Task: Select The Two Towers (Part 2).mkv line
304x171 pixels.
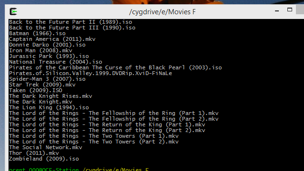Action: tap(94, 142)
